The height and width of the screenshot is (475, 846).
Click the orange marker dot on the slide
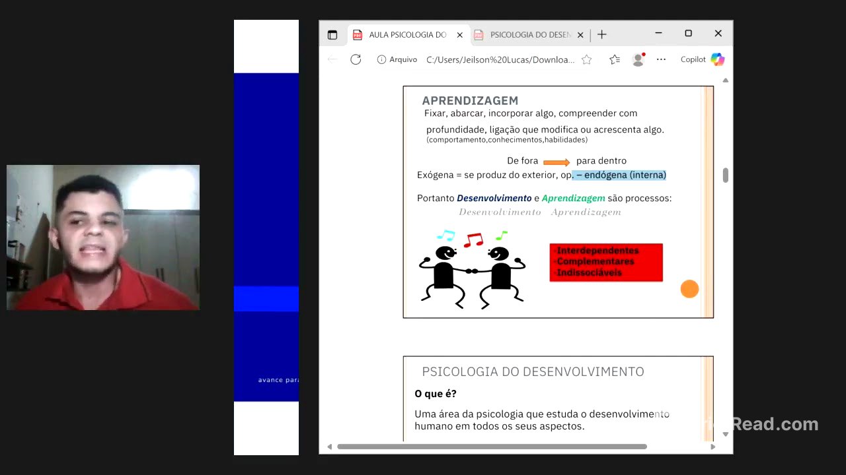(689, 289)
